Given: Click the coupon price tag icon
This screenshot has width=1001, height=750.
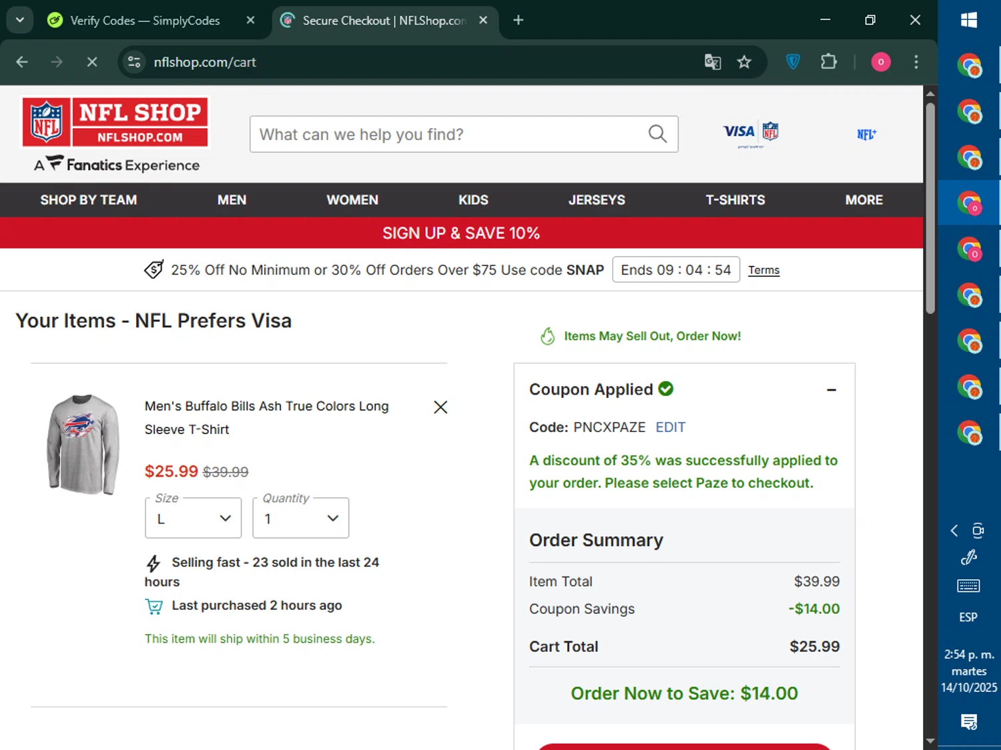Looking at the screenshot, I should [x=153, y=269].
